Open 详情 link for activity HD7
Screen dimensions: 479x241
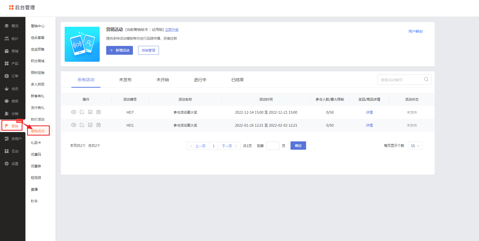369,112
